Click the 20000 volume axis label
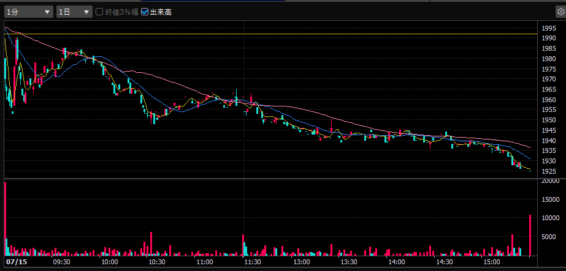566x271 pixels. [551, 181]
